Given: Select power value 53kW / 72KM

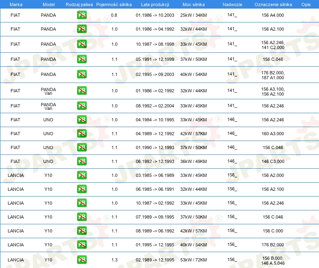Looking at the screenshot, I should (193, 260).
